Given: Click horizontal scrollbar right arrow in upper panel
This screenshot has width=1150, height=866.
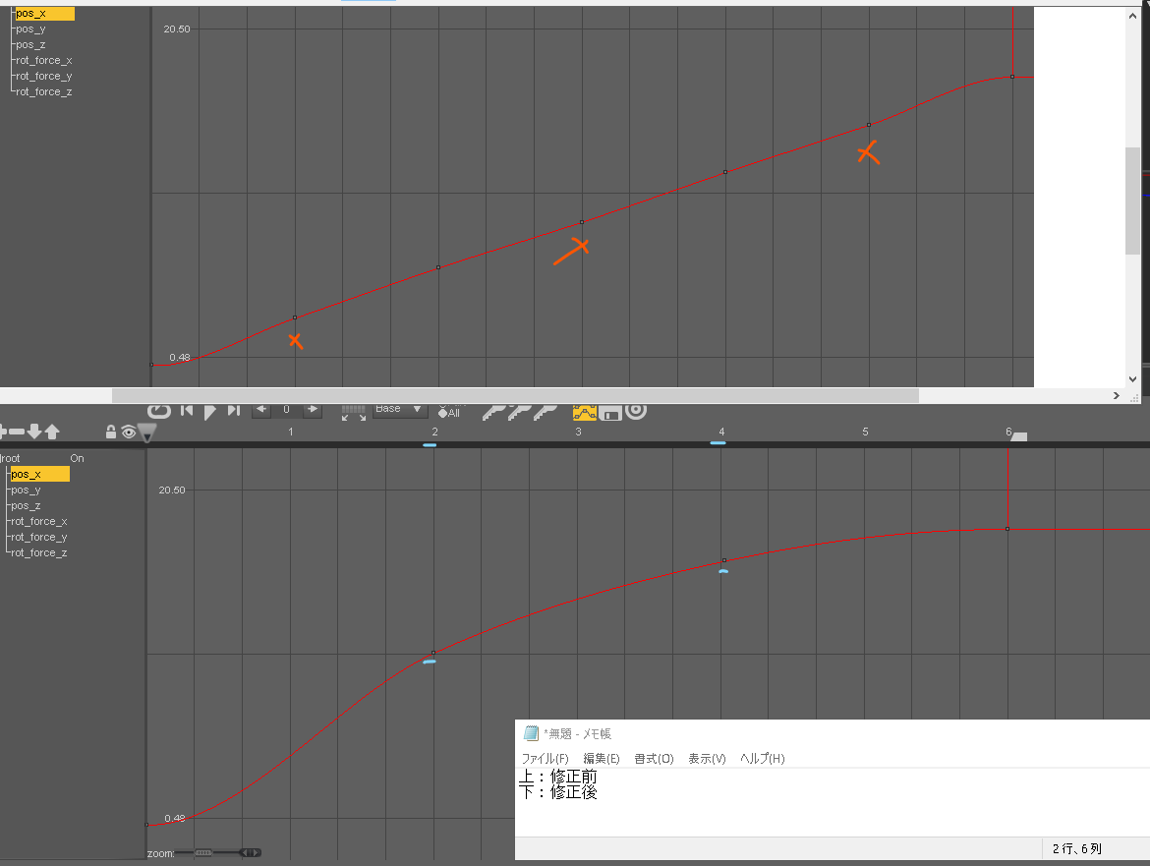Looking at the screenshot, I should (x=1117, y=396).
